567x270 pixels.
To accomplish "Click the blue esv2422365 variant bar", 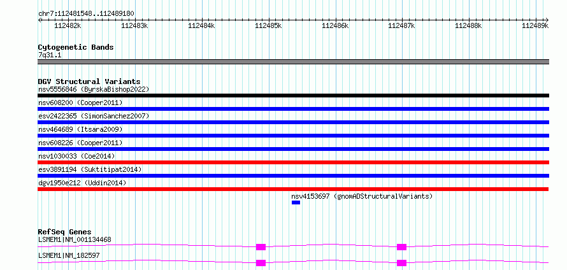I will pyautogui.click(x=293, y=122).
